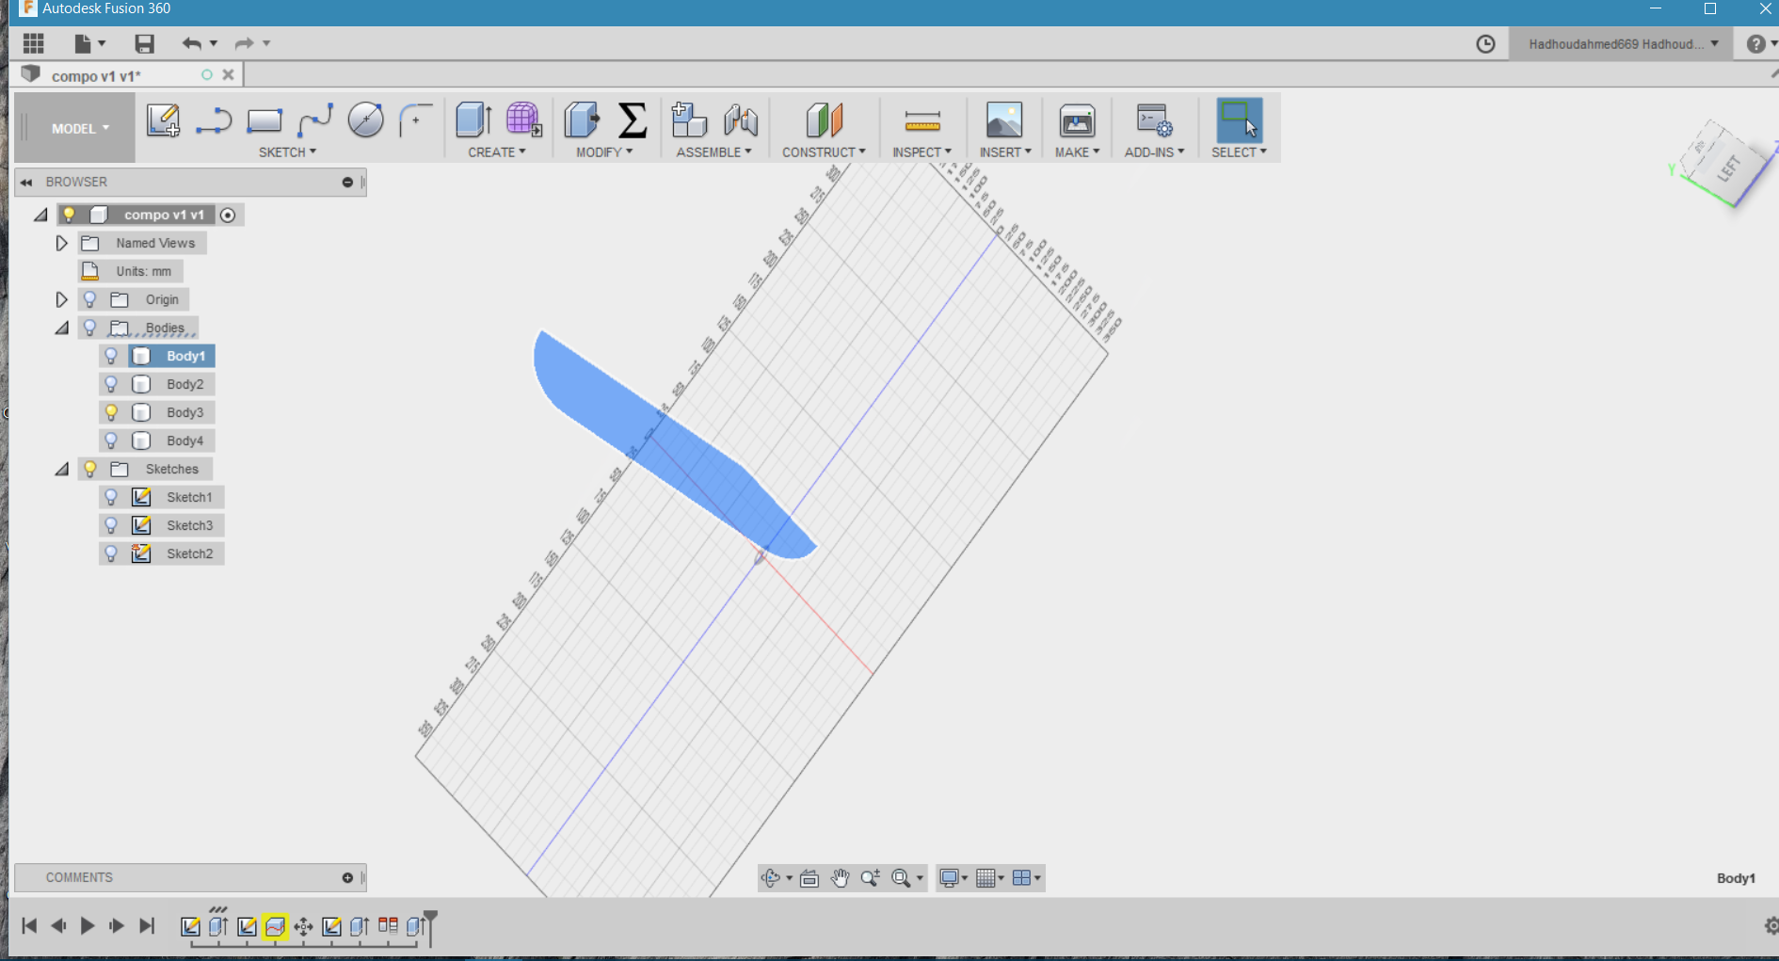Viewport: 1779px width, 961px height.
Task: Toggle visibility bulb of Sketch3
Action: (x=111, y=525)
